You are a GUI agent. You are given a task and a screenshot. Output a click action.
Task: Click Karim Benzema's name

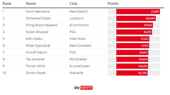pyautogui.click(x=38, y=12)
